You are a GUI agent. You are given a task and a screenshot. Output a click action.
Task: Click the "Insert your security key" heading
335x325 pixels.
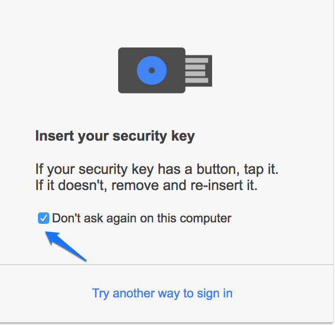(115, 136)
